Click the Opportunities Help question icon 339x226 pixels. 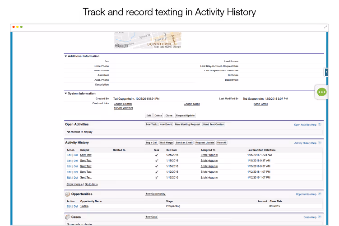pos(320,194)
